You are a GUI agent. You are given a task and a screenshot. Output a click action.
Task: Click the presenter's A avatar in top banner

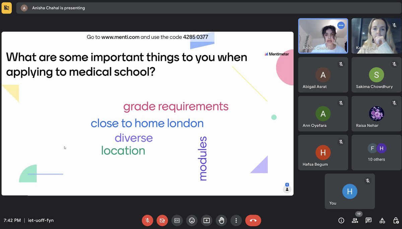click(24, 8)
